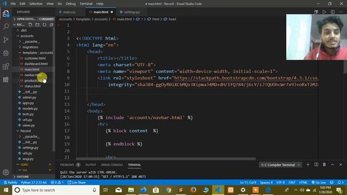
Task: Switch to the settings.py editor tab
Action: 131,12
